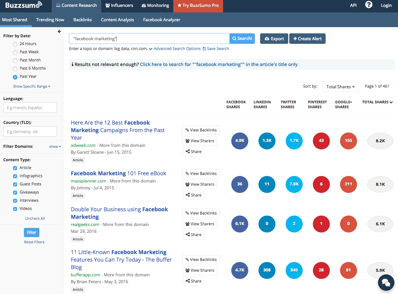Click bufferapp LinkedIn shares 308 circle
Viewport: 398px width, 294px height.
[267, 270]
